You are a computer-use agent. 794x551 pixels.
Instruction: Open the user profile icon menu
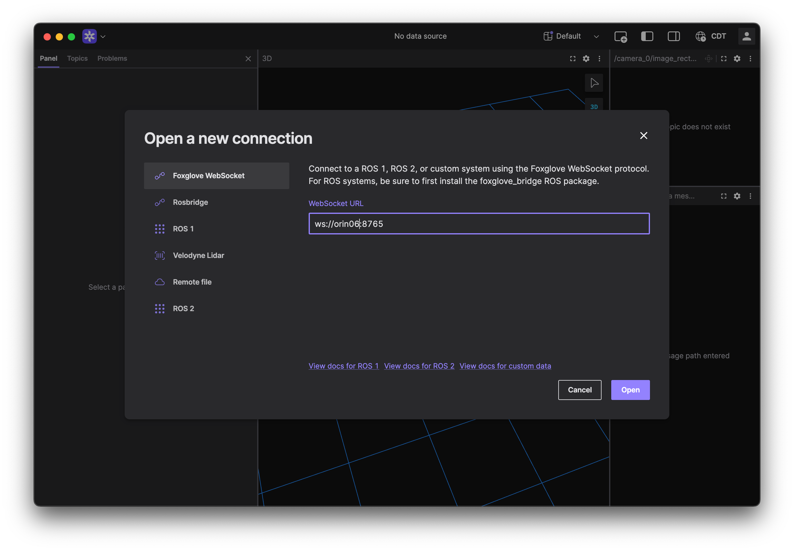click(746, 36)
